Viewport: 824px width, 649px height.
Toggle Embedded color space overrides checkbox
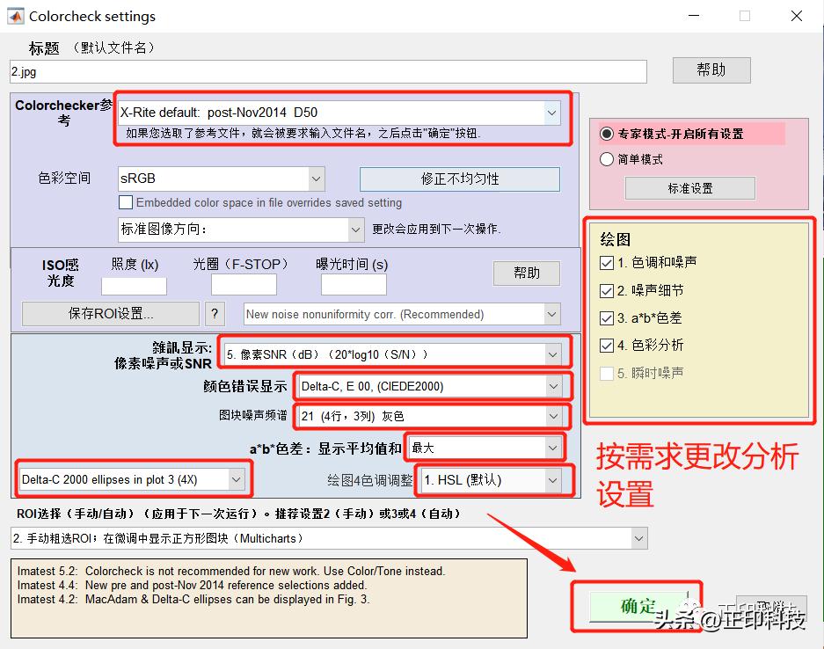[126, 202]
